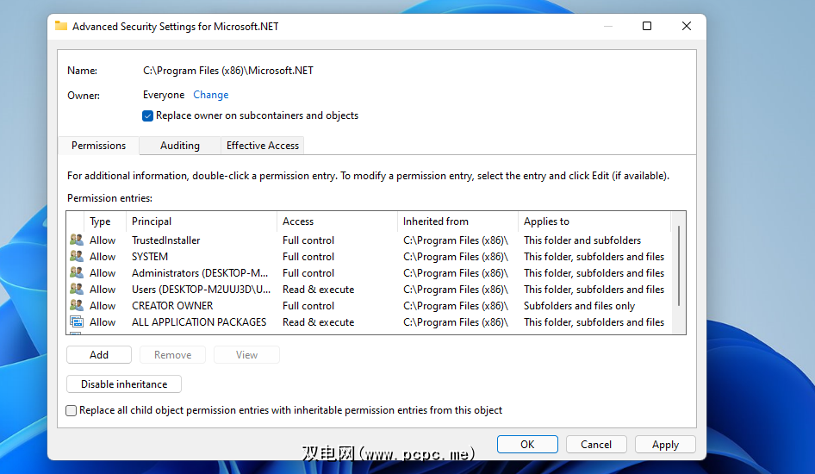This screenshot has height=474, width=815.
Task: Close the Advanced Security Settings window
Action: tap(686, 26)
